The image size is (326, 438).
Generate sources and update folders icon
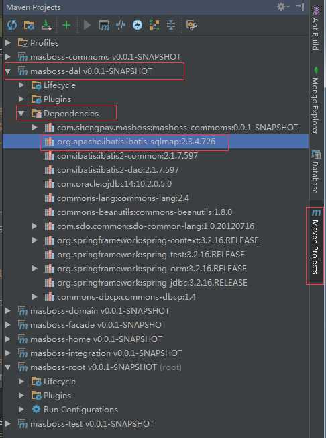(x=29, y=25)
